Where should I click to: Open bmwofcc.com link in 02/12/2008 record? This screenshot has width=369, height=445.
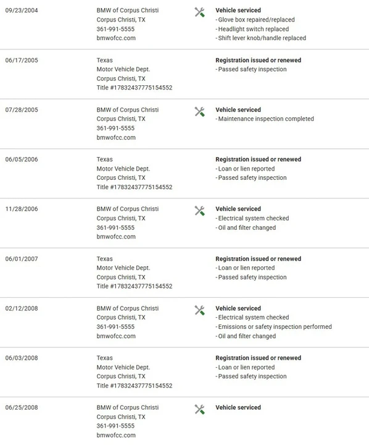[x=116, y=336]
